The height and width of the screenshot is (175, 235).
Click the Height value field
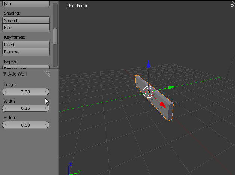click(x=25, y=125)
